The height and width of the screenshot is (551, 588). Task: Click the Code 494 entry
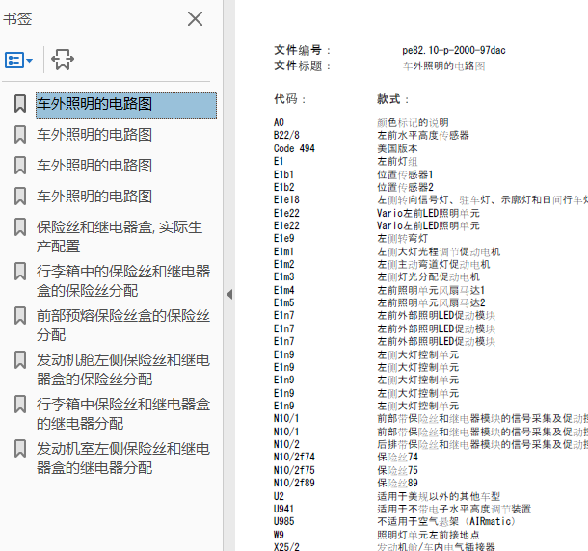(294, 148)
